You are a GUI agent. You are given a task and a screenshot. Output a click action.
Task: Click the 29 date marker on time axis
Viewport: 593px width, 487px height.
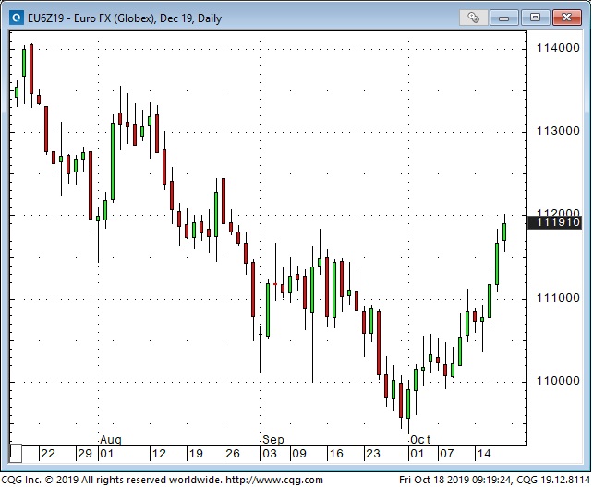[85, 454]
